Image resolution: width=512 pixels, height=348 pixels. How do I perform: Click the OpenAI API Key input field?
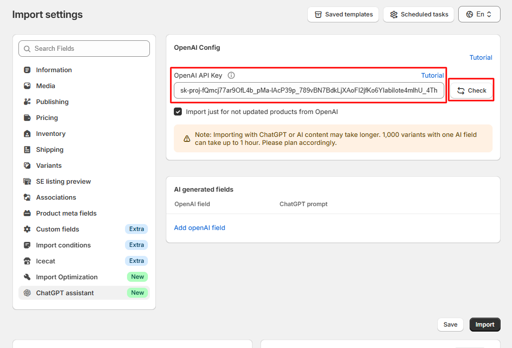point(309,91)
